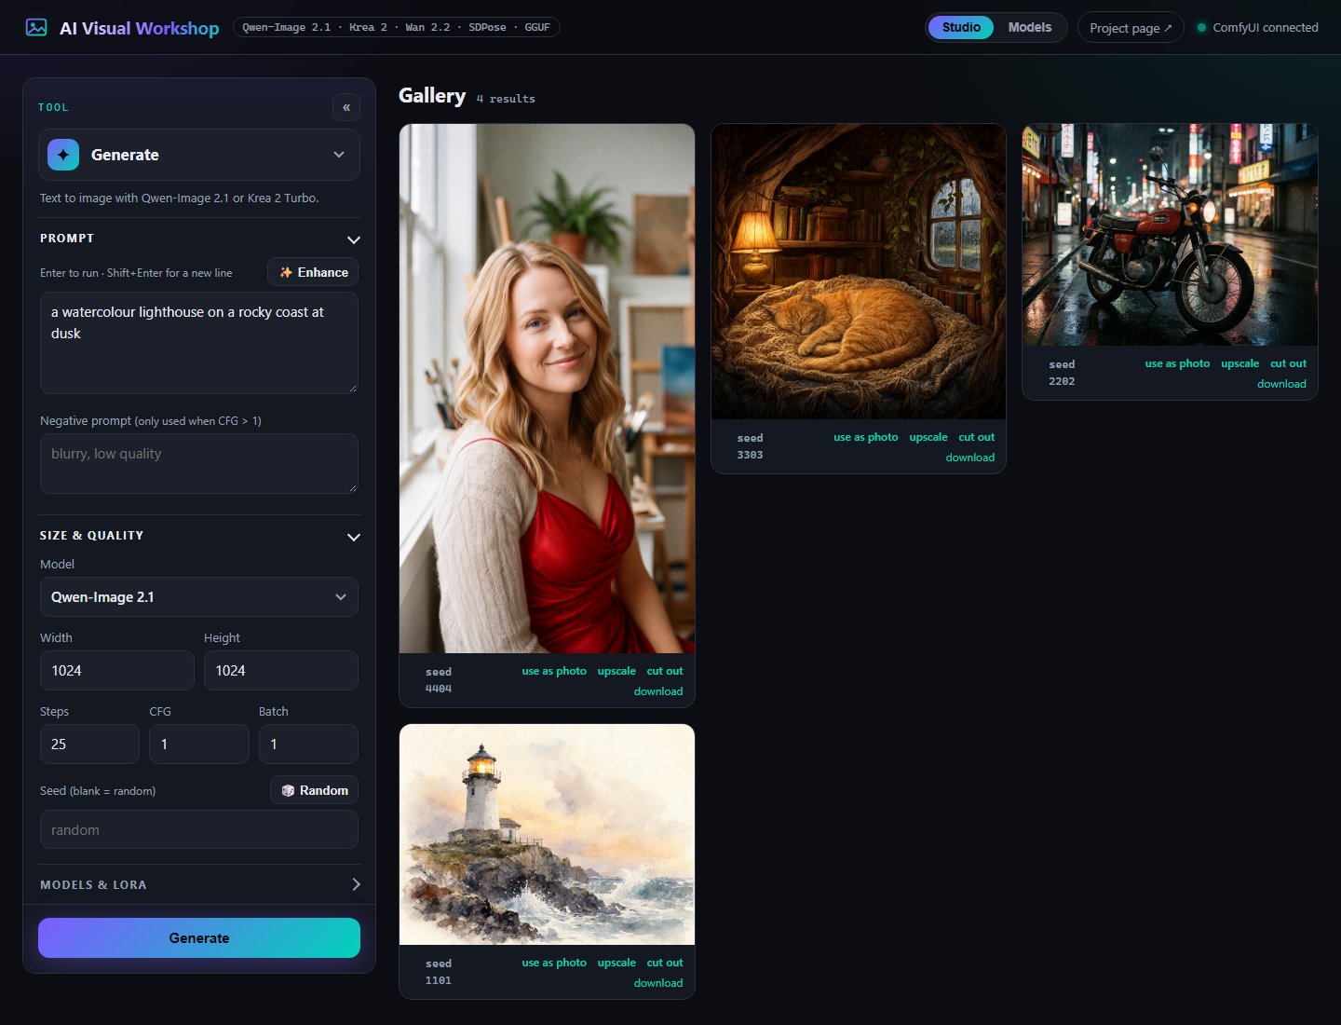
Task: Open the motorcycle street thumbnail
Action: coord(1170,235)
